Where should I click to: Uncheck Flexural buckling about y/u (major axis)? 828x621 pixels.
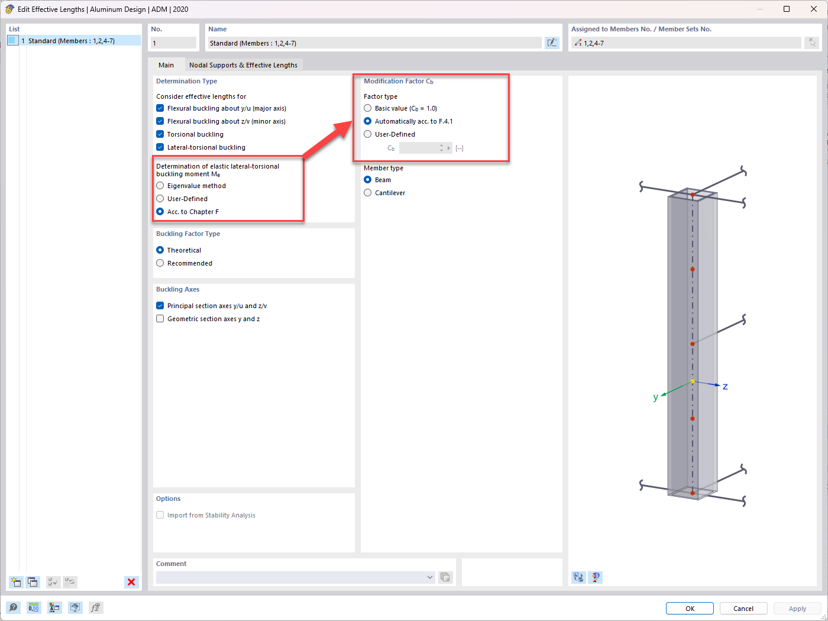click(160, 108)
